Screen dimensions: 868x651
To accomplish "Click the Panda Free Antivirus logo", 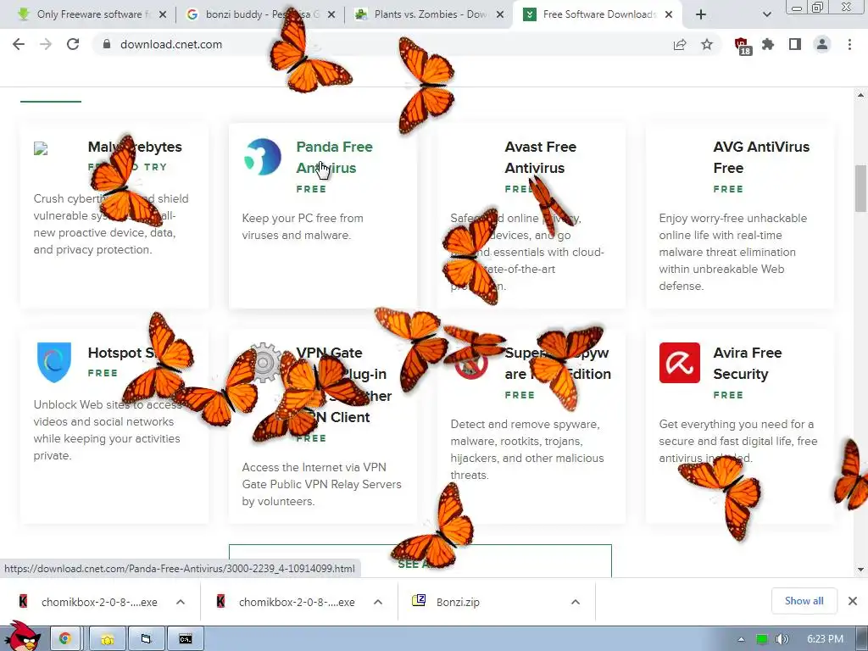I will tap(263, 157).
